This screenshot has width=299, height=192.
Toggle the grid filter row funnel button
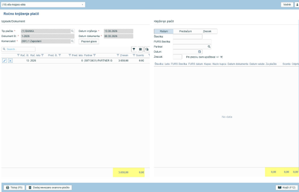pyautogui.click(x=134, y=49)
